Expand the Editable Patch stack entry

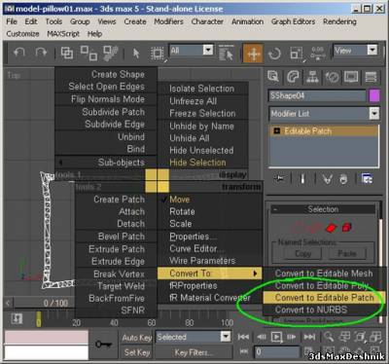click(277, 131)
